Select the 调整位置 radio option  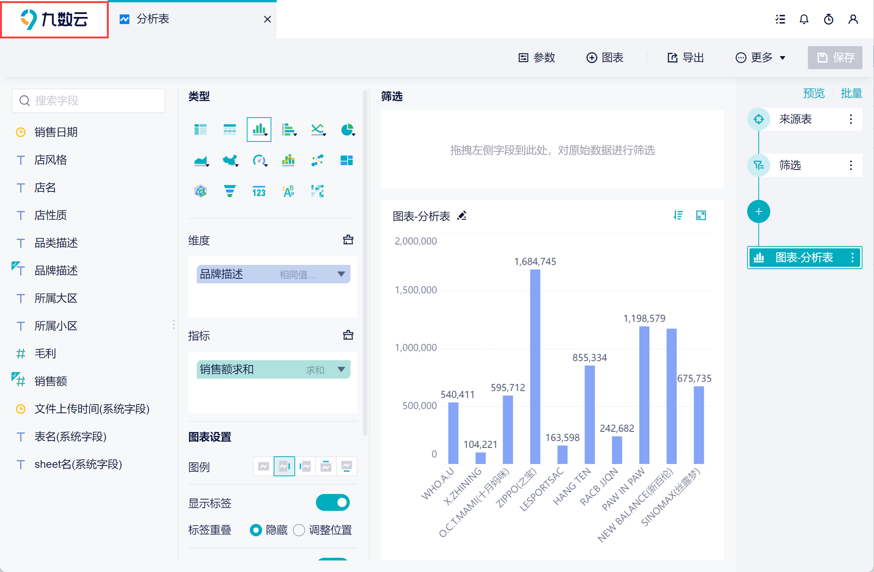[299, 530]
